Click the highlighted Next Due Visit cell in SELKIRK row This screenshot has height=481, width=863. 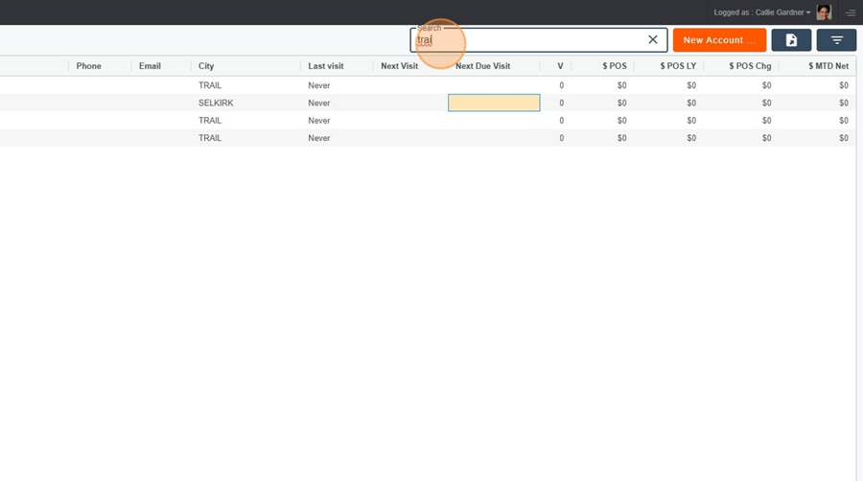(494, 103)
